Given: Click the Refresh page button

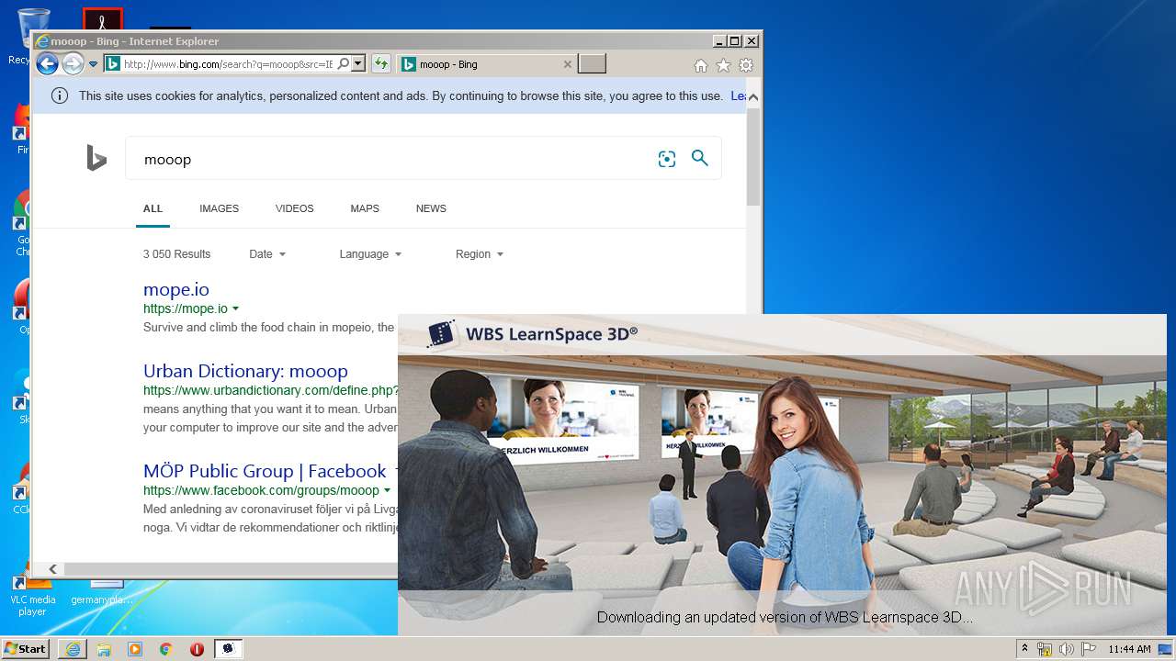Looking at the screenshot, I should click(x=380, y=64).
